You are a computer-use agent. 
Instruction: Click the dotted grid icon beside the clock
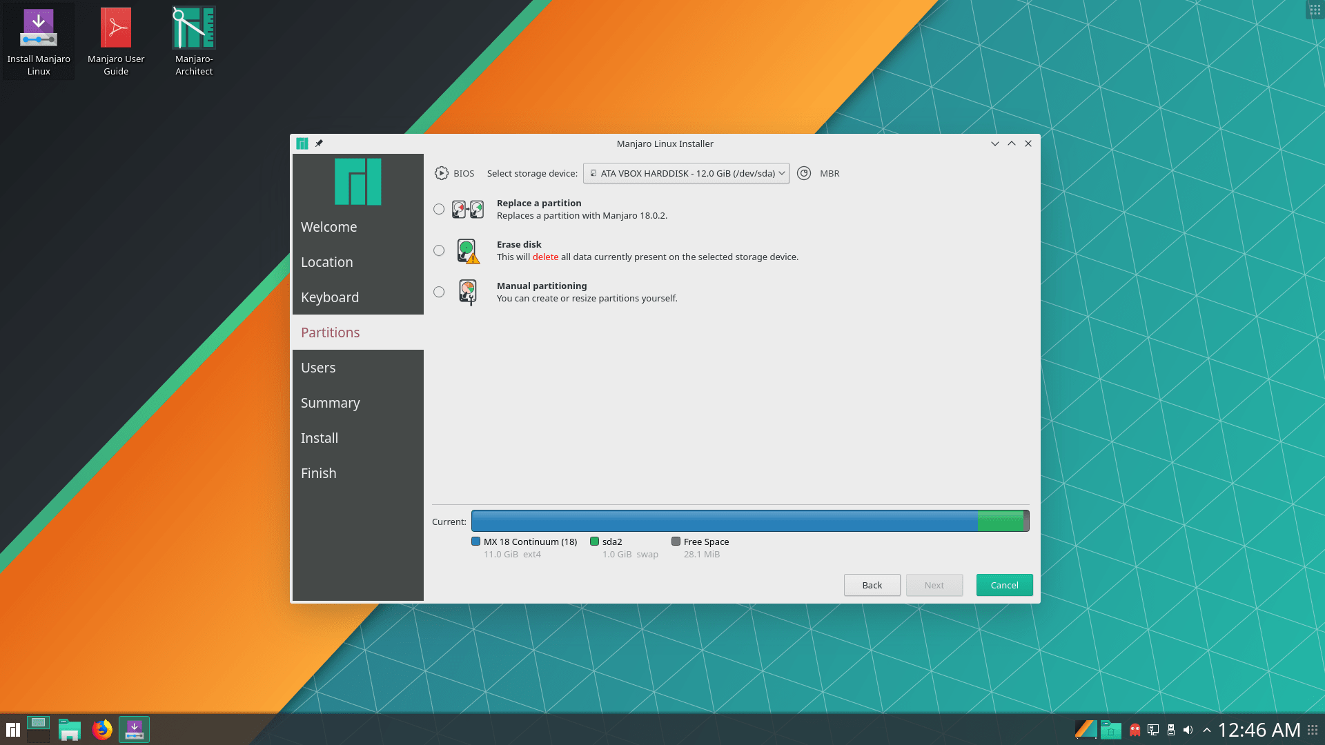(x=1313, y=730)
